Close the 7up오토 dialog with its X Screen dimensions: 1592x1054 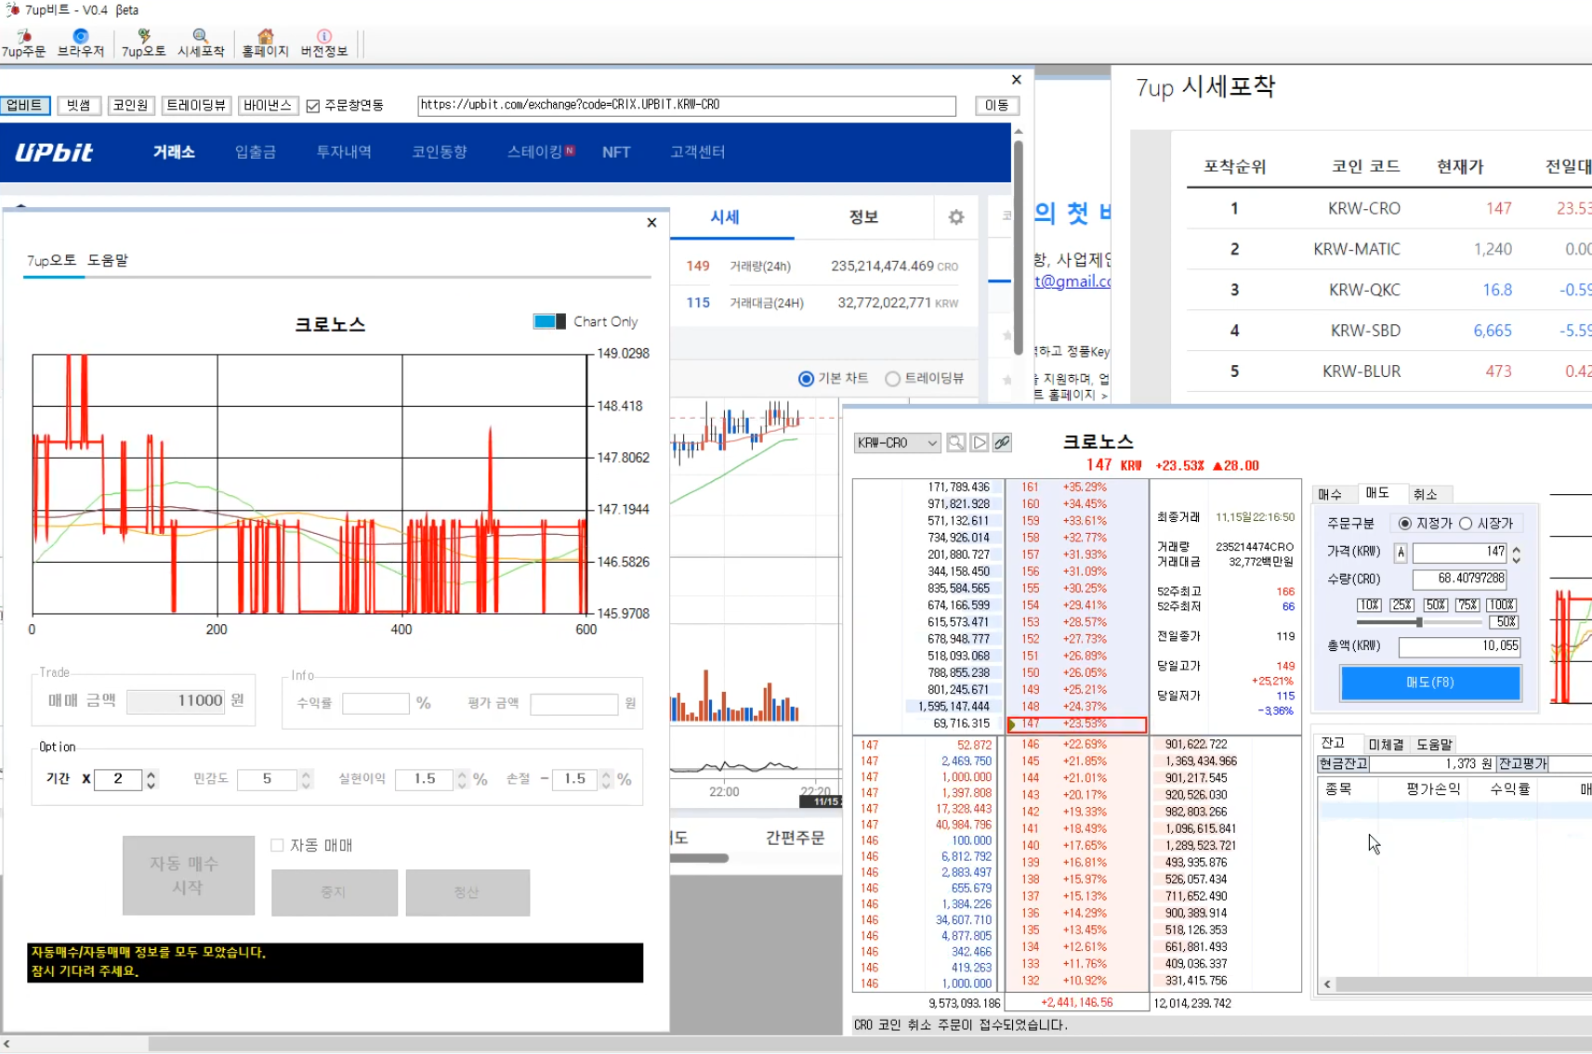[651, 223]
